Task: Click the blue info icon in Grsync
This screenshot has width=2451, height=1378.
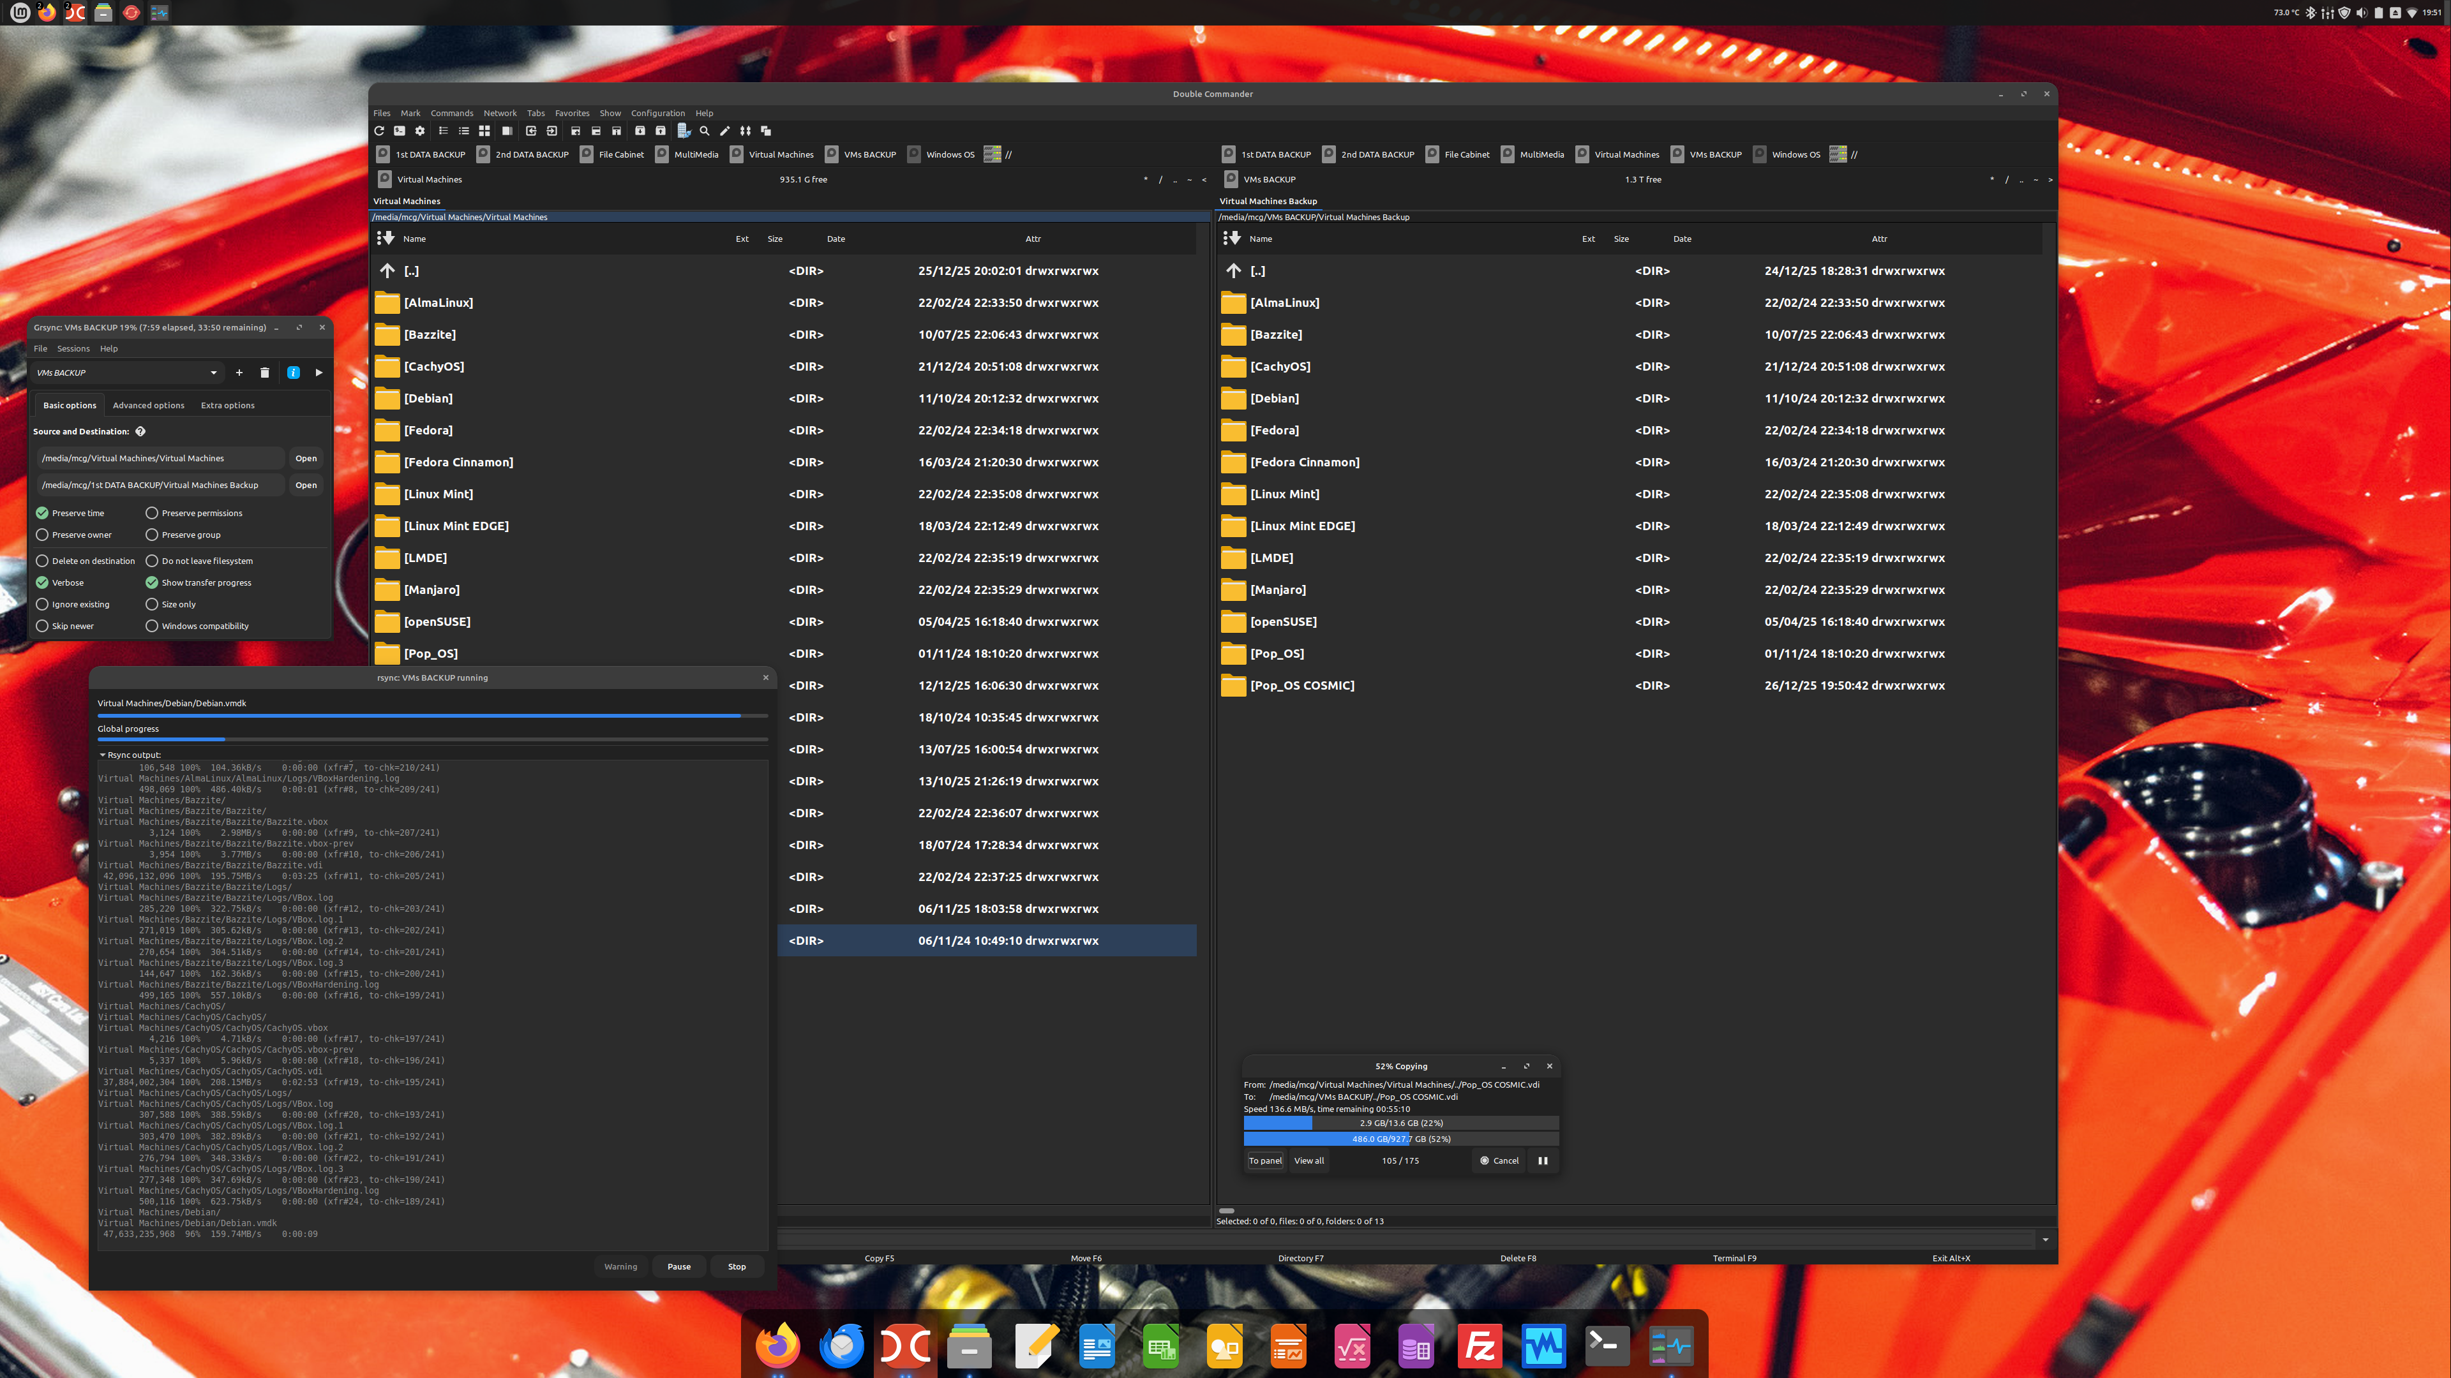Action: coord(293,373)
